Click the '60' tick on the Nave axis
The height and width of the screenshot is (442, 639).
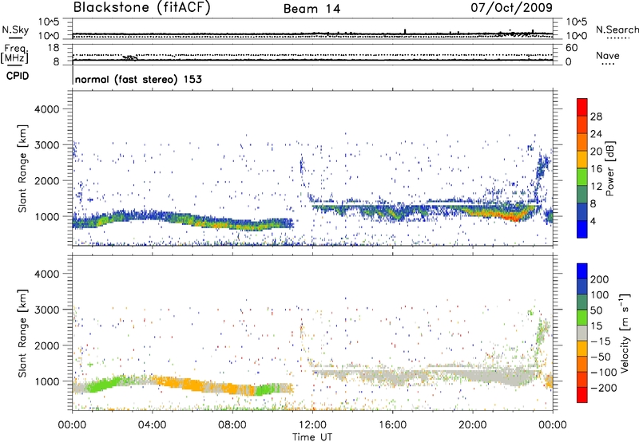pos(572,48)
